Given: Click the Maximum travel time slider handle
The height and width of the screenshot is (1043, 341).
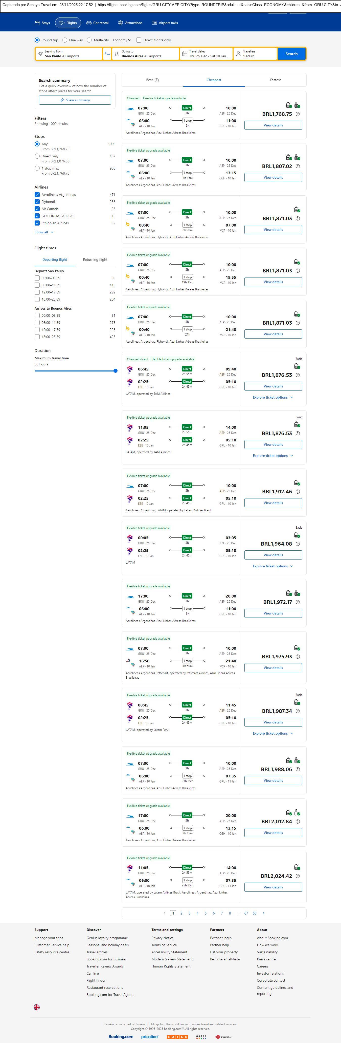Looking at the screenshot, I should pyautogui.click(x=116, y=370).
